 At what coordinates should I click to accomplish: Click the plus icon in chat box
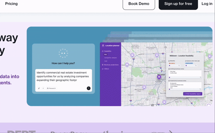click(43, 88)
